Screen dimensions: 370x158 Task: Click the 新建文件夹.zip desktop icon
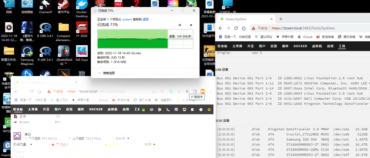(x=9, y=55)
